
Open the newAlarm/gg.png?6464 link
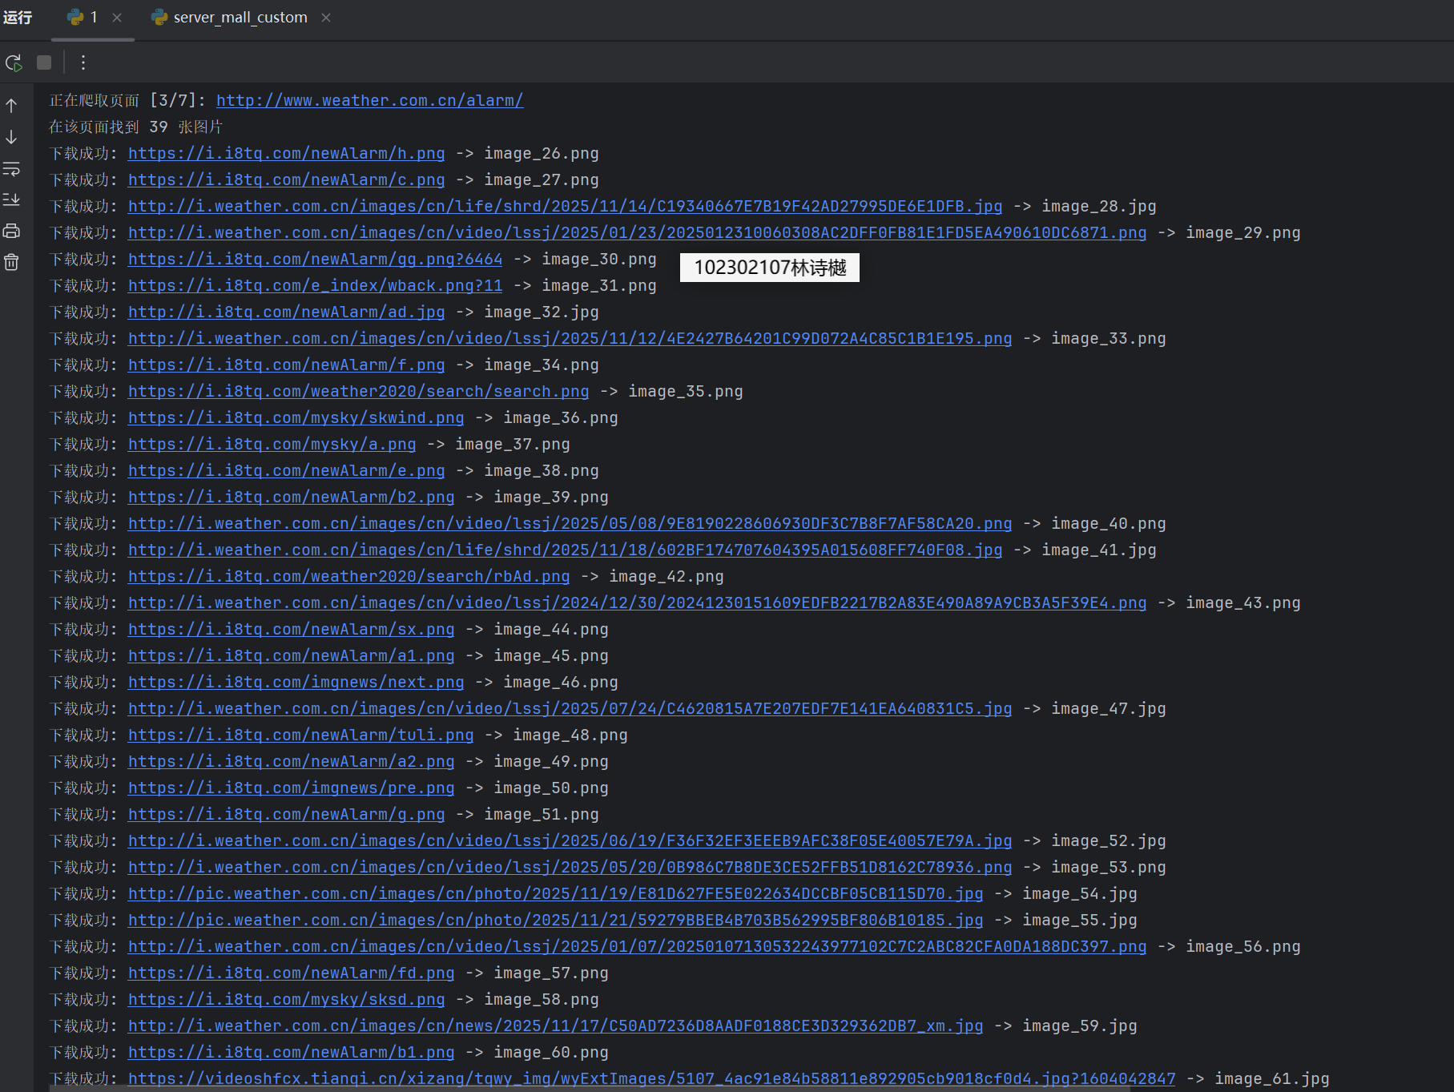tap(315, 259)
